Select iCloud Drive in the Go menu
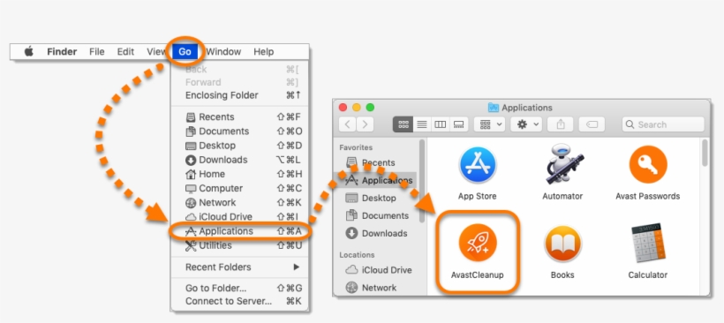This screenshot has width=724, height=323. (x=239, y=216)
